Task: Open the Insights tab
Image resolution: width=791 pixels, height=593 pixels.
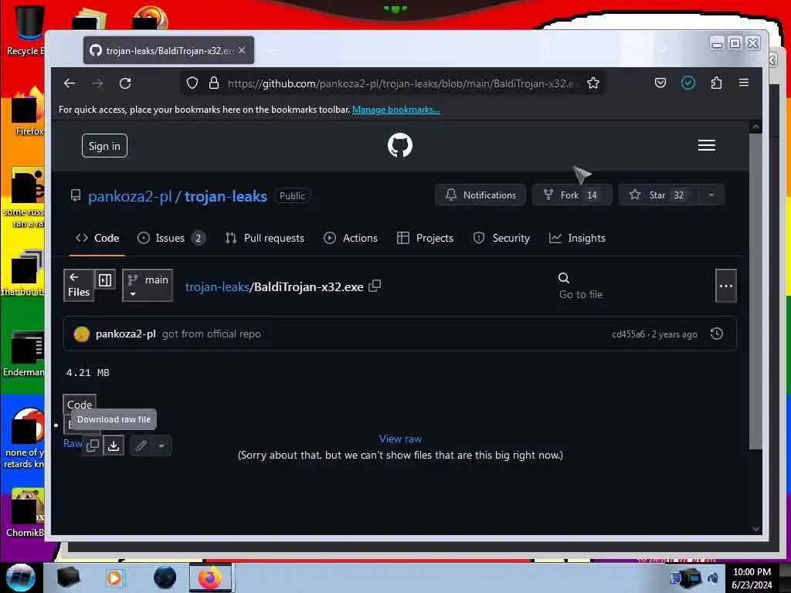Action: point(577,238)
